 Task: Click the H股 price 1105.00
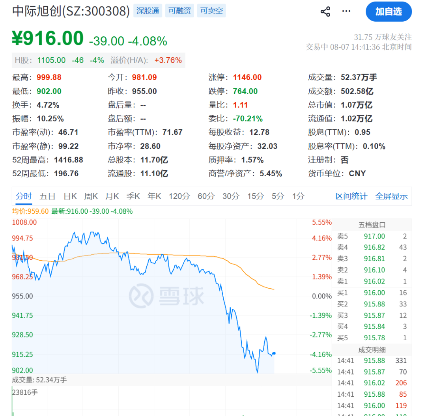[x=51, y=60]
